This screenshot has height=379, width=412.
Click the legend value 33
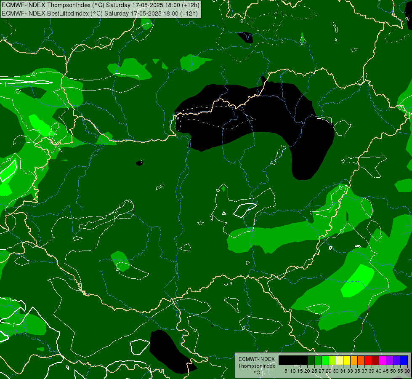click(350, 371)
